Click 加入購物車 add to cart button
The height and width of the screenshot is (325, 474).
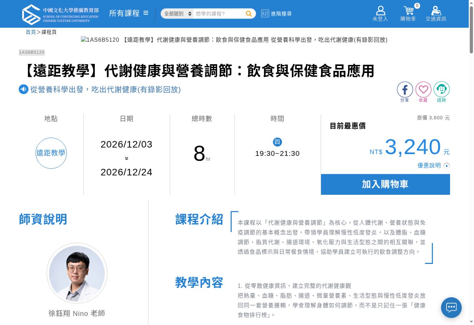pos(385,184)
